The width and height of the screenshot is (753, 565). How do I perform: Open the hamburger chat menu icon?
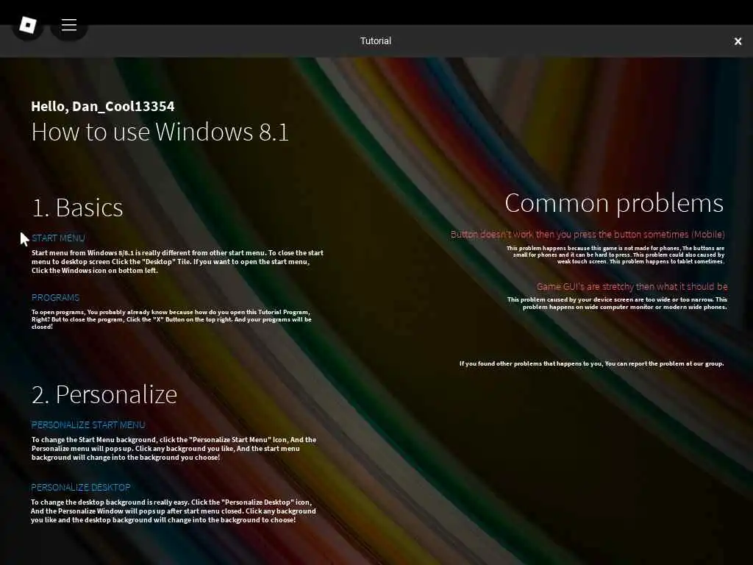(x=69, y=25)
